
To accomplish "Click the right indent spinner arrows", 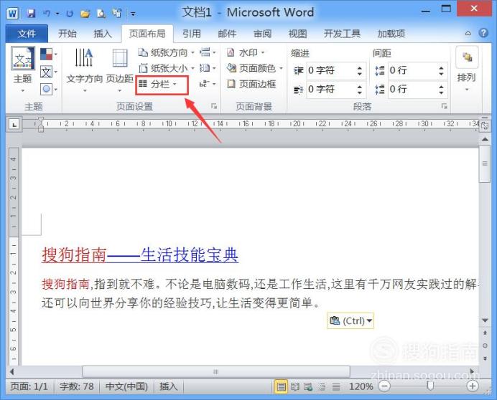I will click(x=360, y=90).
